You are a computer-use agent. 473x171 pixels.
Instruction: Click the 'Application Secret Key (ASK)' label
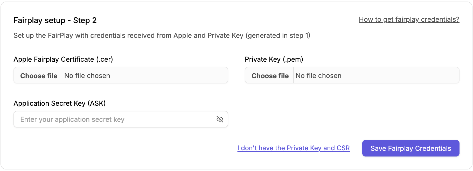59,103
